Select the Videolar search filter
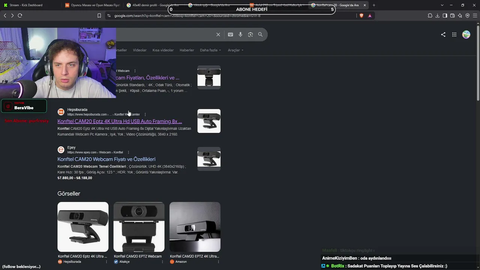Image resolution: width=480 pixels, height=270 pixels. tap(140, 50)
